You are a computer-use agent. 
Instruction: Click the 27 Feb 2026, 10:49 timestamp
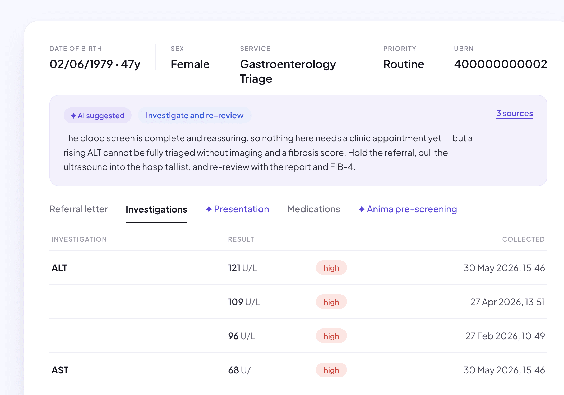click(505, 336)
